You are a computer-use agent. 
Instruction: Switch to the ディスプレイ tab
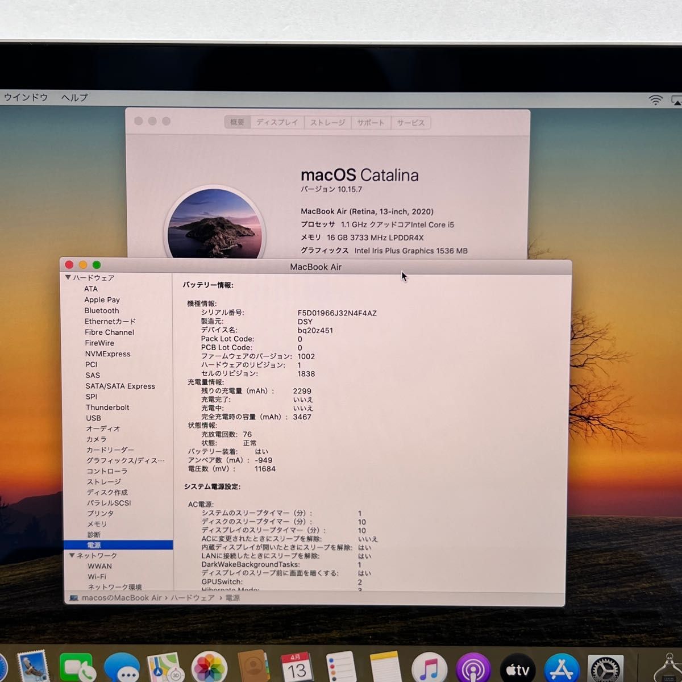click(277, 122)
